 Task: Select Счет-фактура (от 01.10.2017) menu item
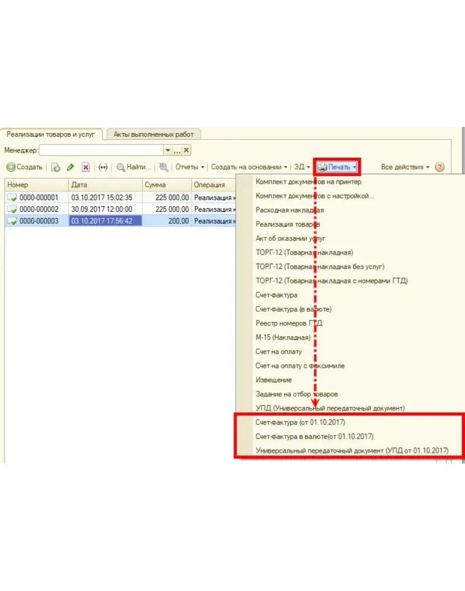point(300,423)
